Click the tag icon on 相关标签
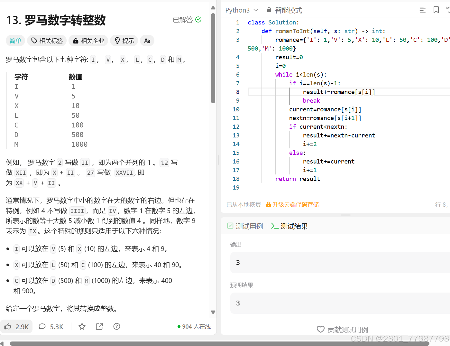Viewport: 450px width, 346px height. tap(34, 40)
